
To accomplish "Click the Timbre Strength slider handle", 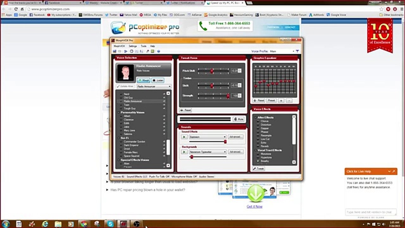I will click(x=228, y=96).
